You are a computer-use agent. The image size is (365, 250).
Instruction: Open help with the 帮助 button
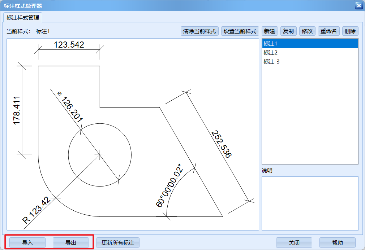(338, 243)
